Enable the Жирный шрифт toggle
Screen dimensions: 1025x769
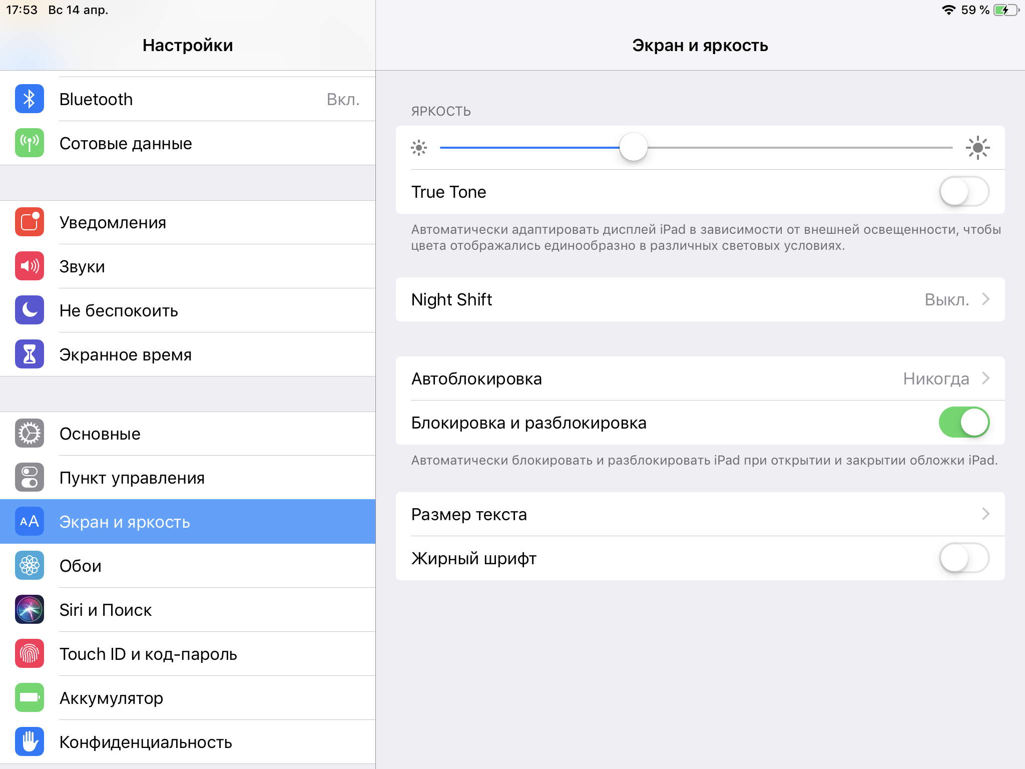point(963,558)
